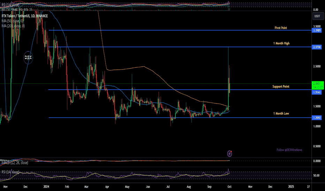325x191 pixels.
Task: Click the Aug label on time axis
Action: pos(189,187)
